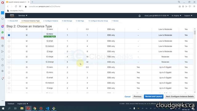This screenshot has height=111, width=197.
Task: Open a new browser tab
Action: (x=32, y=2)
